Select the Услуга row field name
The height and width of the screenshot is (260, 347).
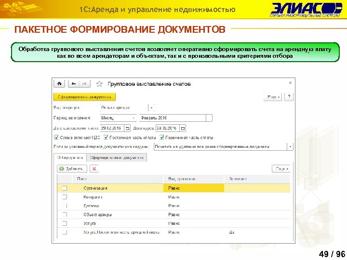point(90,223)
